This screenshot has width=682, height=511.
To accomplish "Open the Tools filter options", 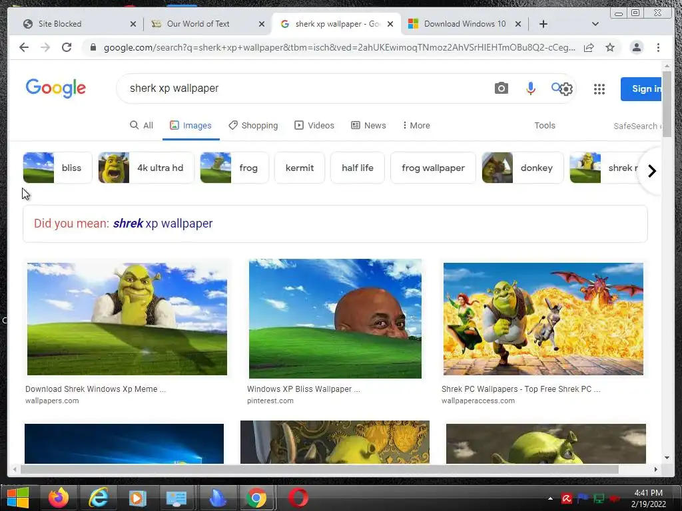I will point(545,126).
